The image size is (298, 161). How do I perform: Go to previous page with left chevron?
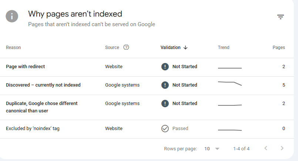[x=266, y=148]
